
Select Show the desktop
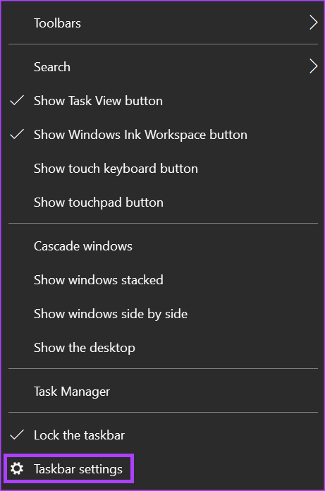click(x=163, y=348)
